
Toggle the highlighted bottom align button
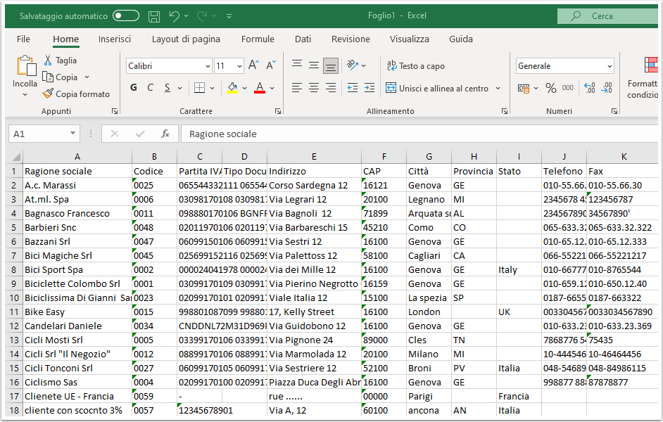point(331,65)
